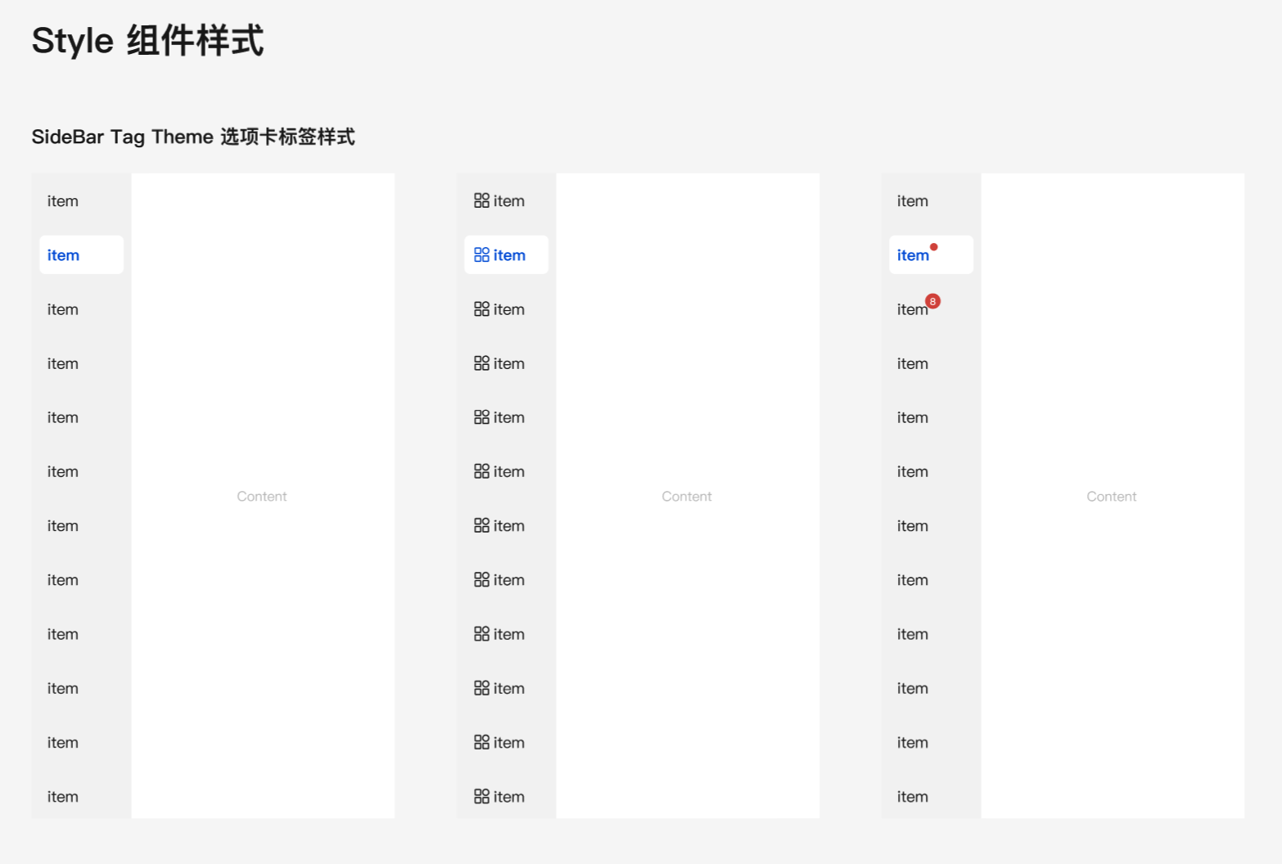
Task: Select the last item in the left sidebar
Action: [x=63, y=796]
